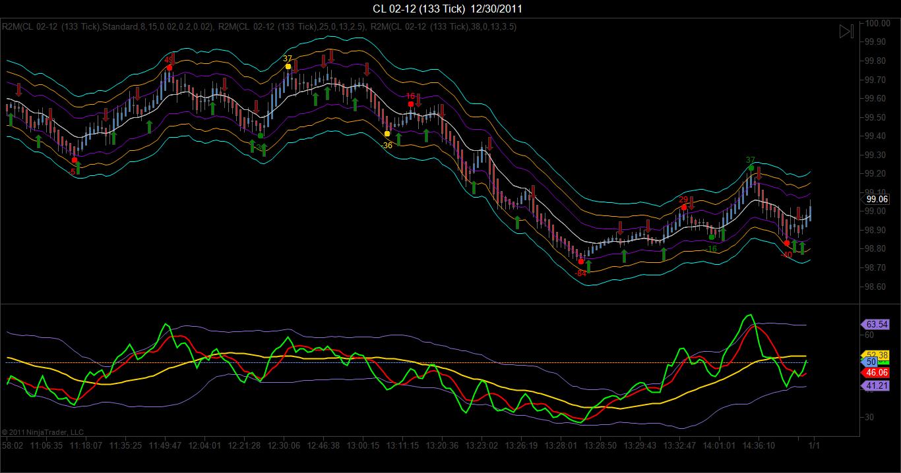The height and width of the screenshot is (473, 901).
Task: Click the 99.50 price axis label
Action: point(875,117)
